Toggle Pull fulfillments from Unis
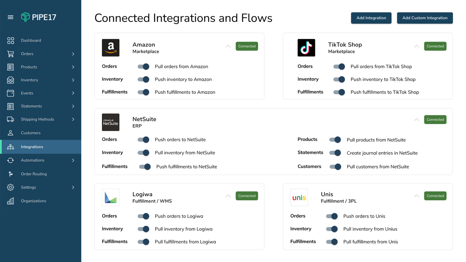Image resolution: width=466 pixels, height=262 pixels. pos(332,242)
